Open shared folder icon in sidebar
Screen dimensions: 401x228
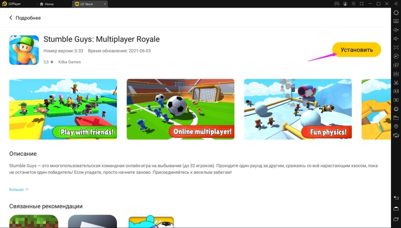(396, 118)
